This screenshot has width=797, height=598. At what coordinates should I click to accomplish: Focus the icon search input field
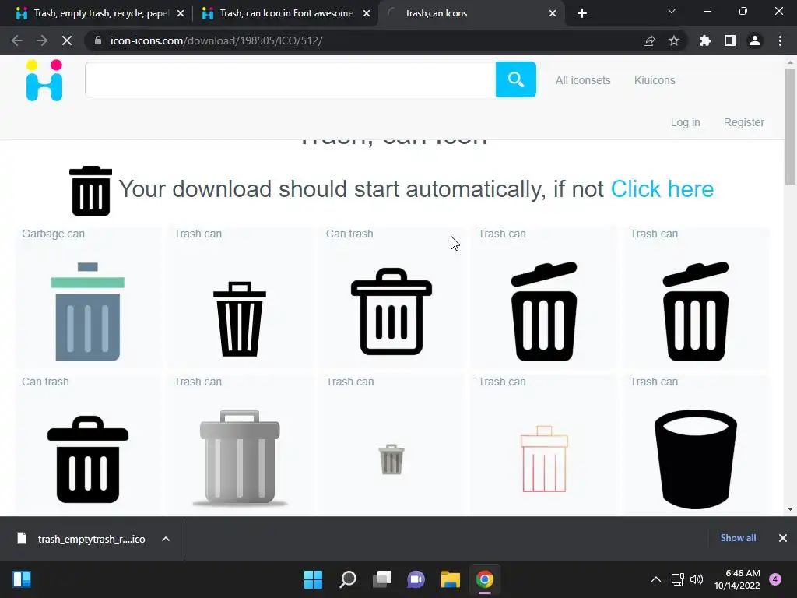290,79
